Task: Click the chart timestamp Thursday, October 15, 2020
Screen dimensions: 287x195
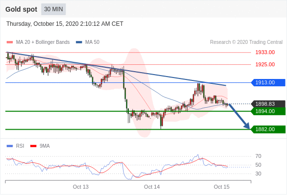Action: [42, 24]
